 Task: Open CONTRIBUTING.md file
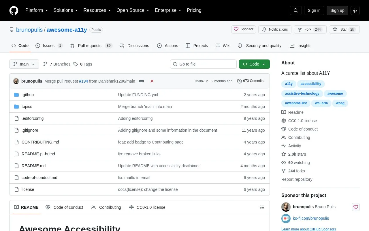pyautogui.click(x=40, y=142)
